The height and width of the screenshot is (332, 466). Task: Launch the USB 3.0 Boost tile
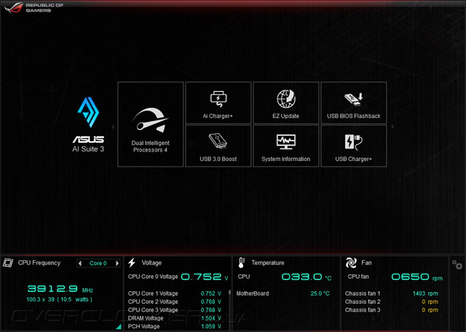point(218,146)
